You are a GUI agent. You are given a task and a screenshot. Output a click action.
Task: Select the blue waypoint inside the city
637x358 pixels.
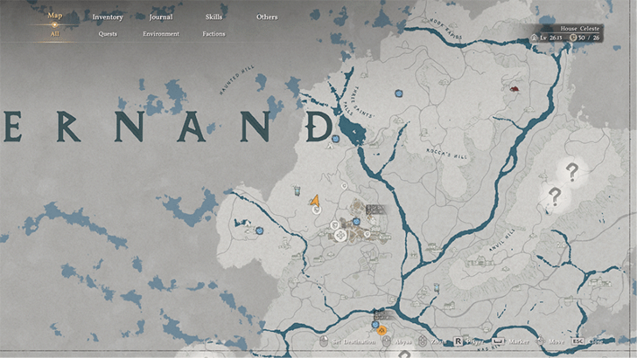(x=356, y=222)
